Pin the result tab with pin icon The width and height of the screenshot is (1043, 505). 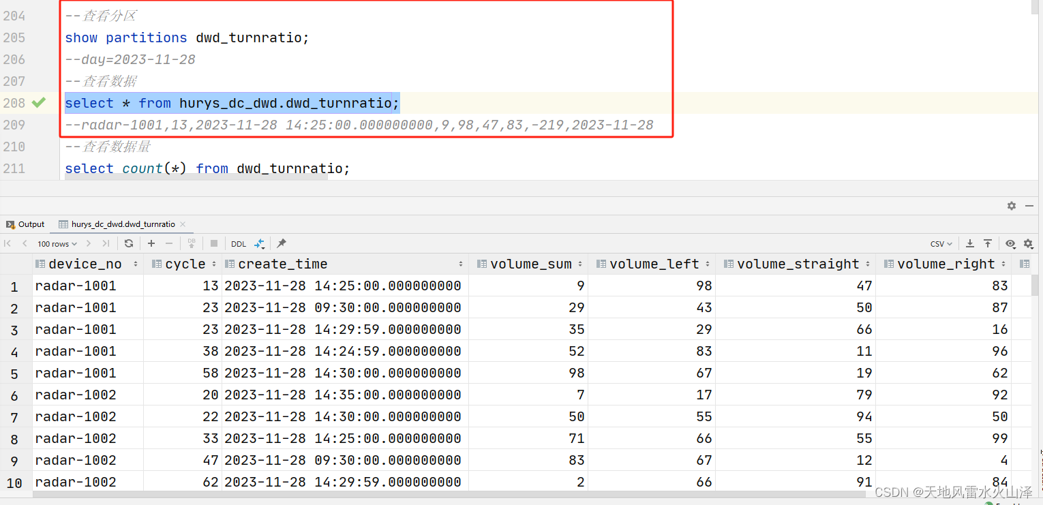(282, 243)
